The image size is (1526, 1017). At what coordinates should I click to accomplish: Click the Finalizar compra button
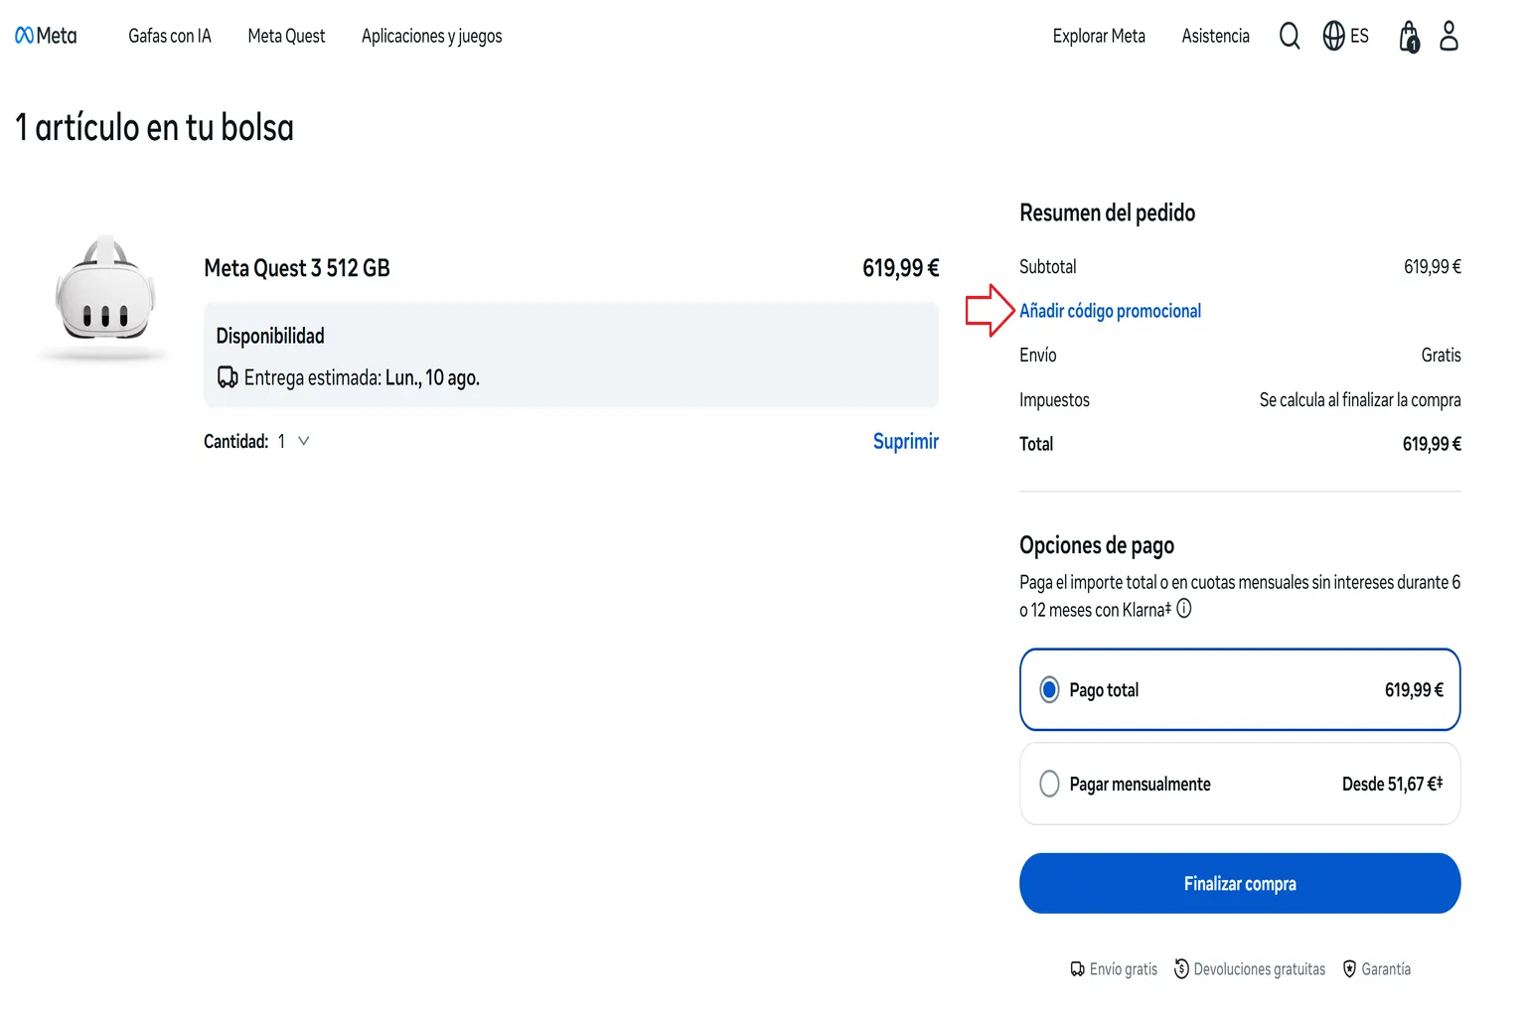1240,883
